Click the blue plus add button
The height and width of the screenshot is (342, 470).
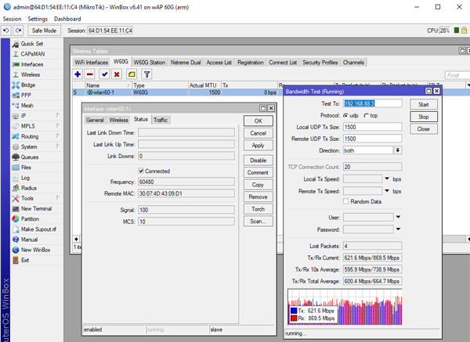[78, 74]
